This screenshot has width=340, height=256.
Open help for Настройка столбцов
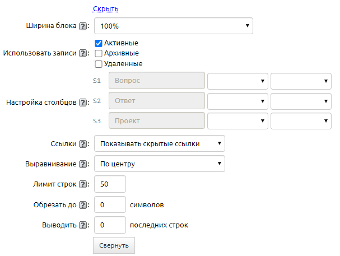tap(82, 103)
